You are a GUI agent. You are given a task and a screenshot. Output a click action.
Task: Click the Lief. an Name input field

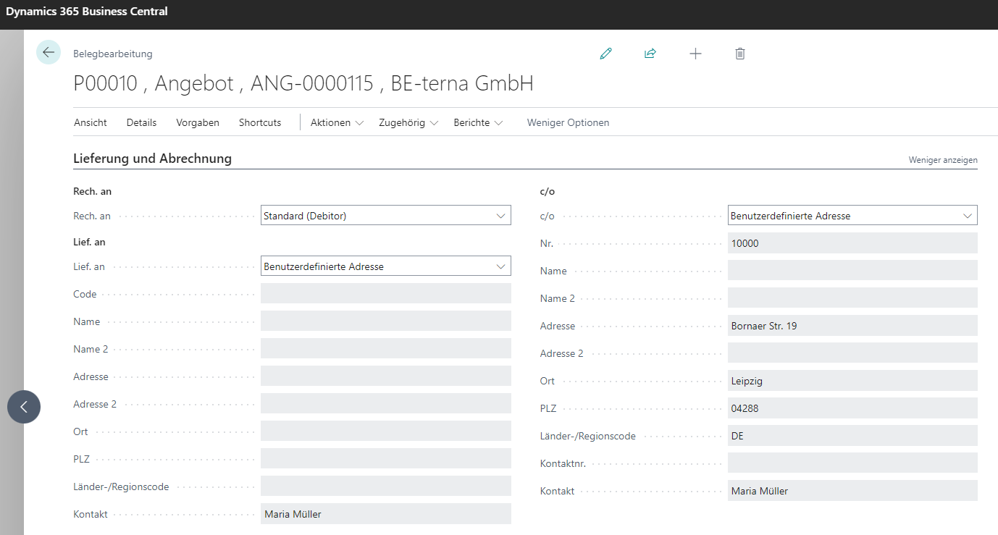[x=385, y=321]
